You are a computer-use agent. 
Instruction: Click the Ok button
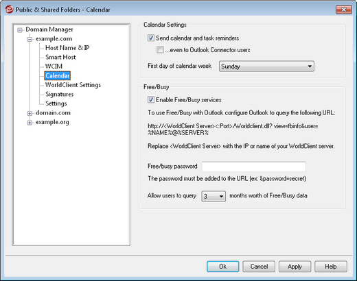click(223, 267)
